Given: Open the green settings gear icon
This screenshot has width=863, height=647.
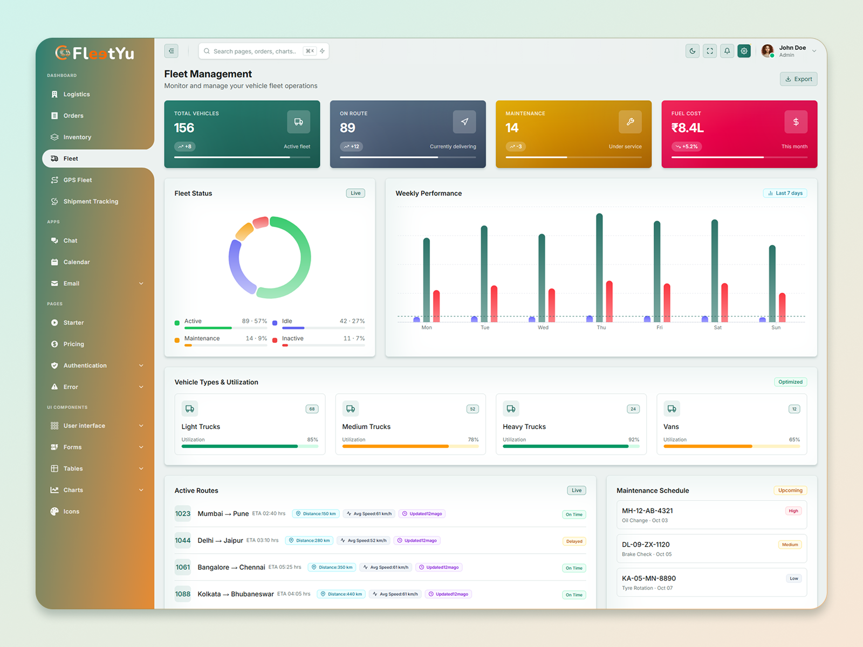Looking at the screenshot, I should coord(744,51).
